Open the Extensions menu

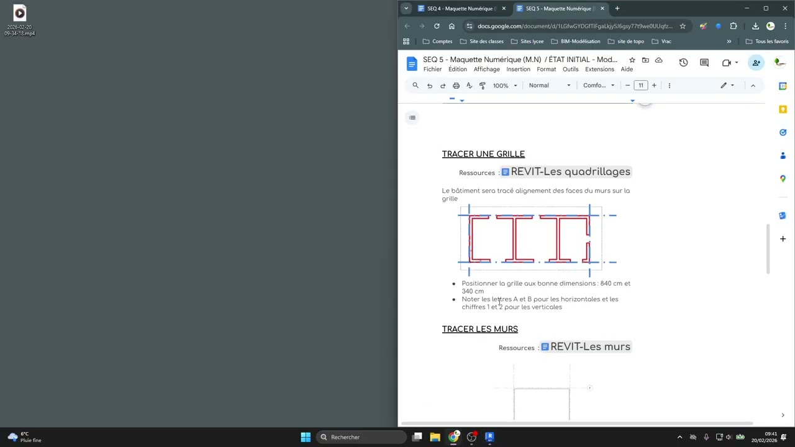(x=599, y=70)
